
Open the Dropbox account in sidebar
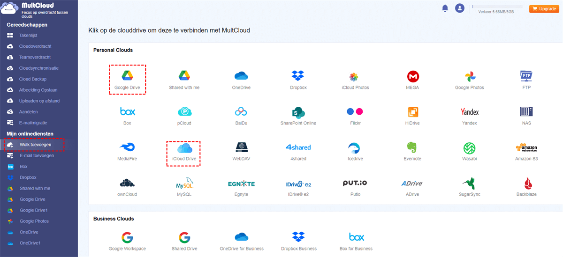28,177
